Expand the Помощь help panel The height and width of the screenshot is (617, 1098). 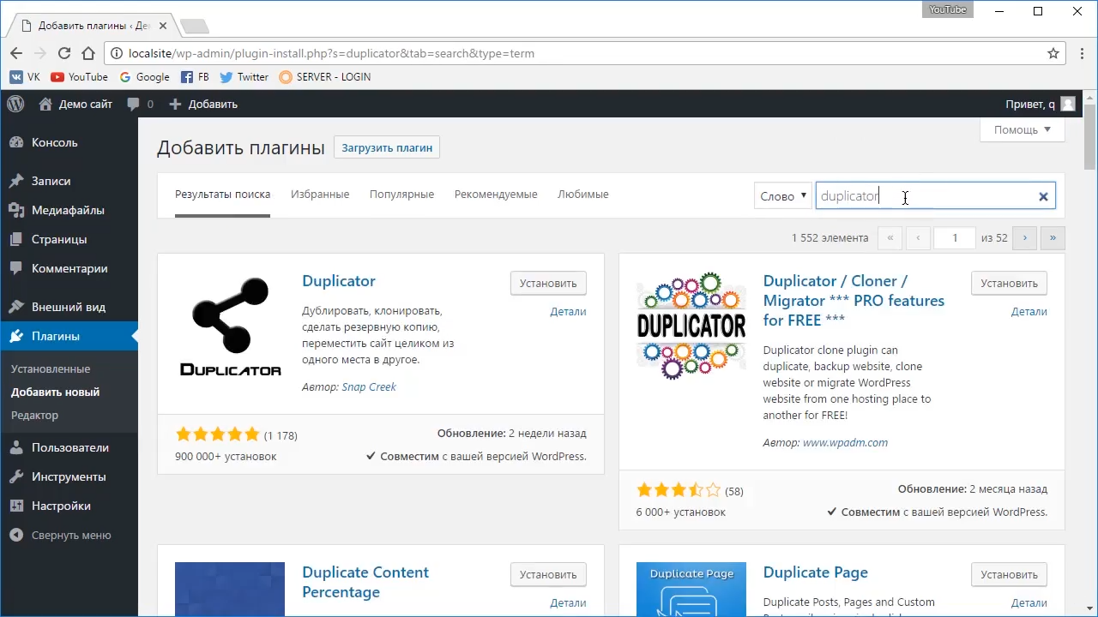1022,129
